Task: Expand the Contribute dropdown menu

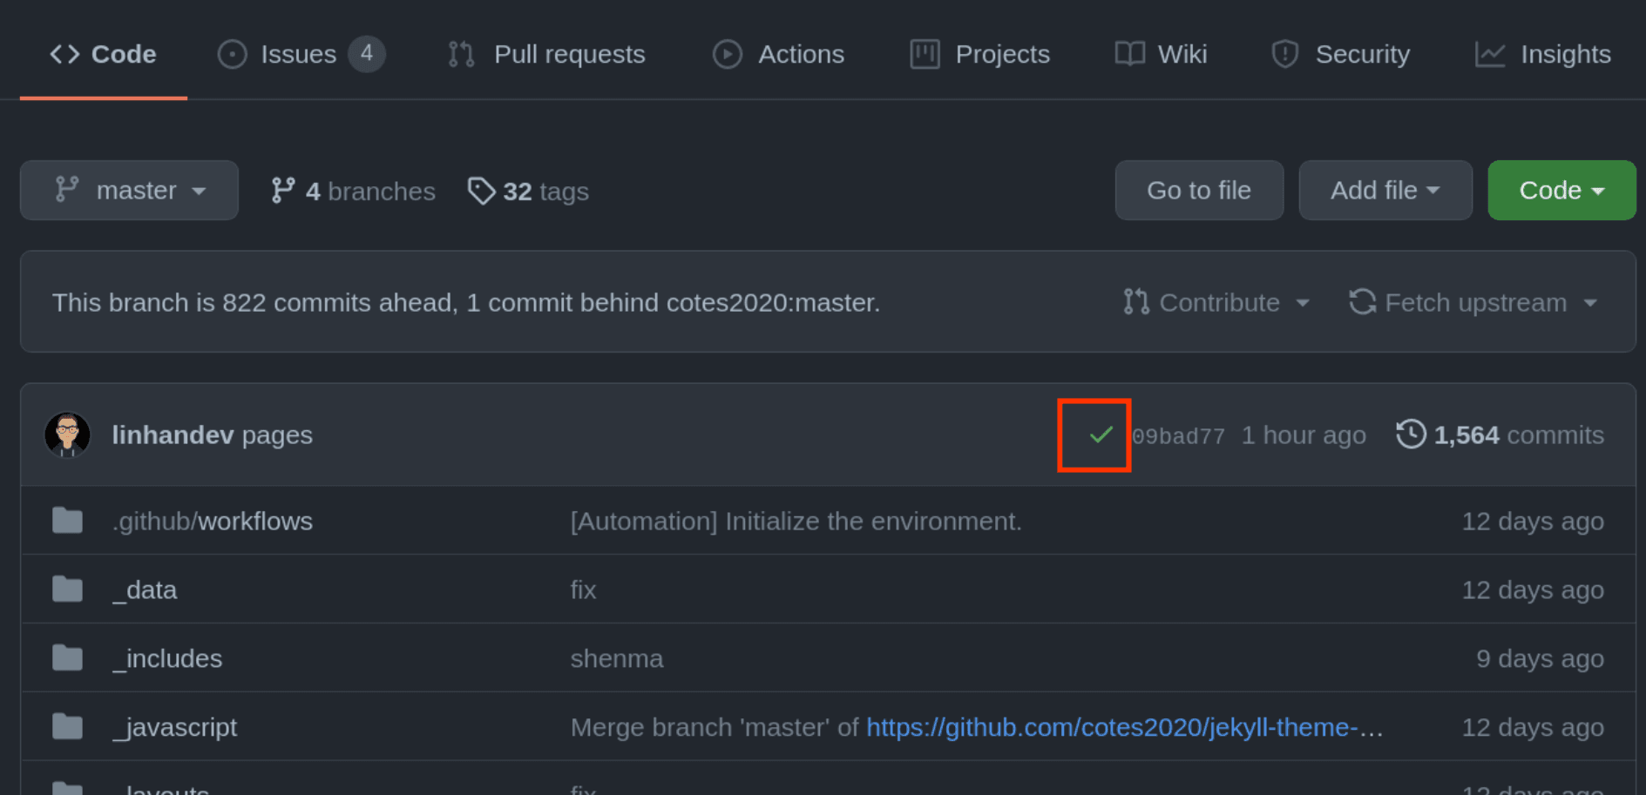Action: click(x=1216, y=302)
